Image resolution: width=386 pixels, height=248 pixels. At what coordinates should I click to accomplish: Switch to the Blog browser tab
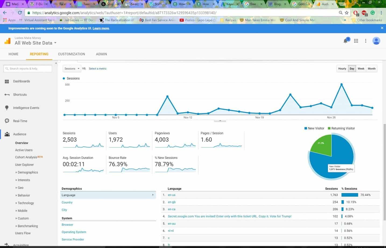click(x=278, y=4)
